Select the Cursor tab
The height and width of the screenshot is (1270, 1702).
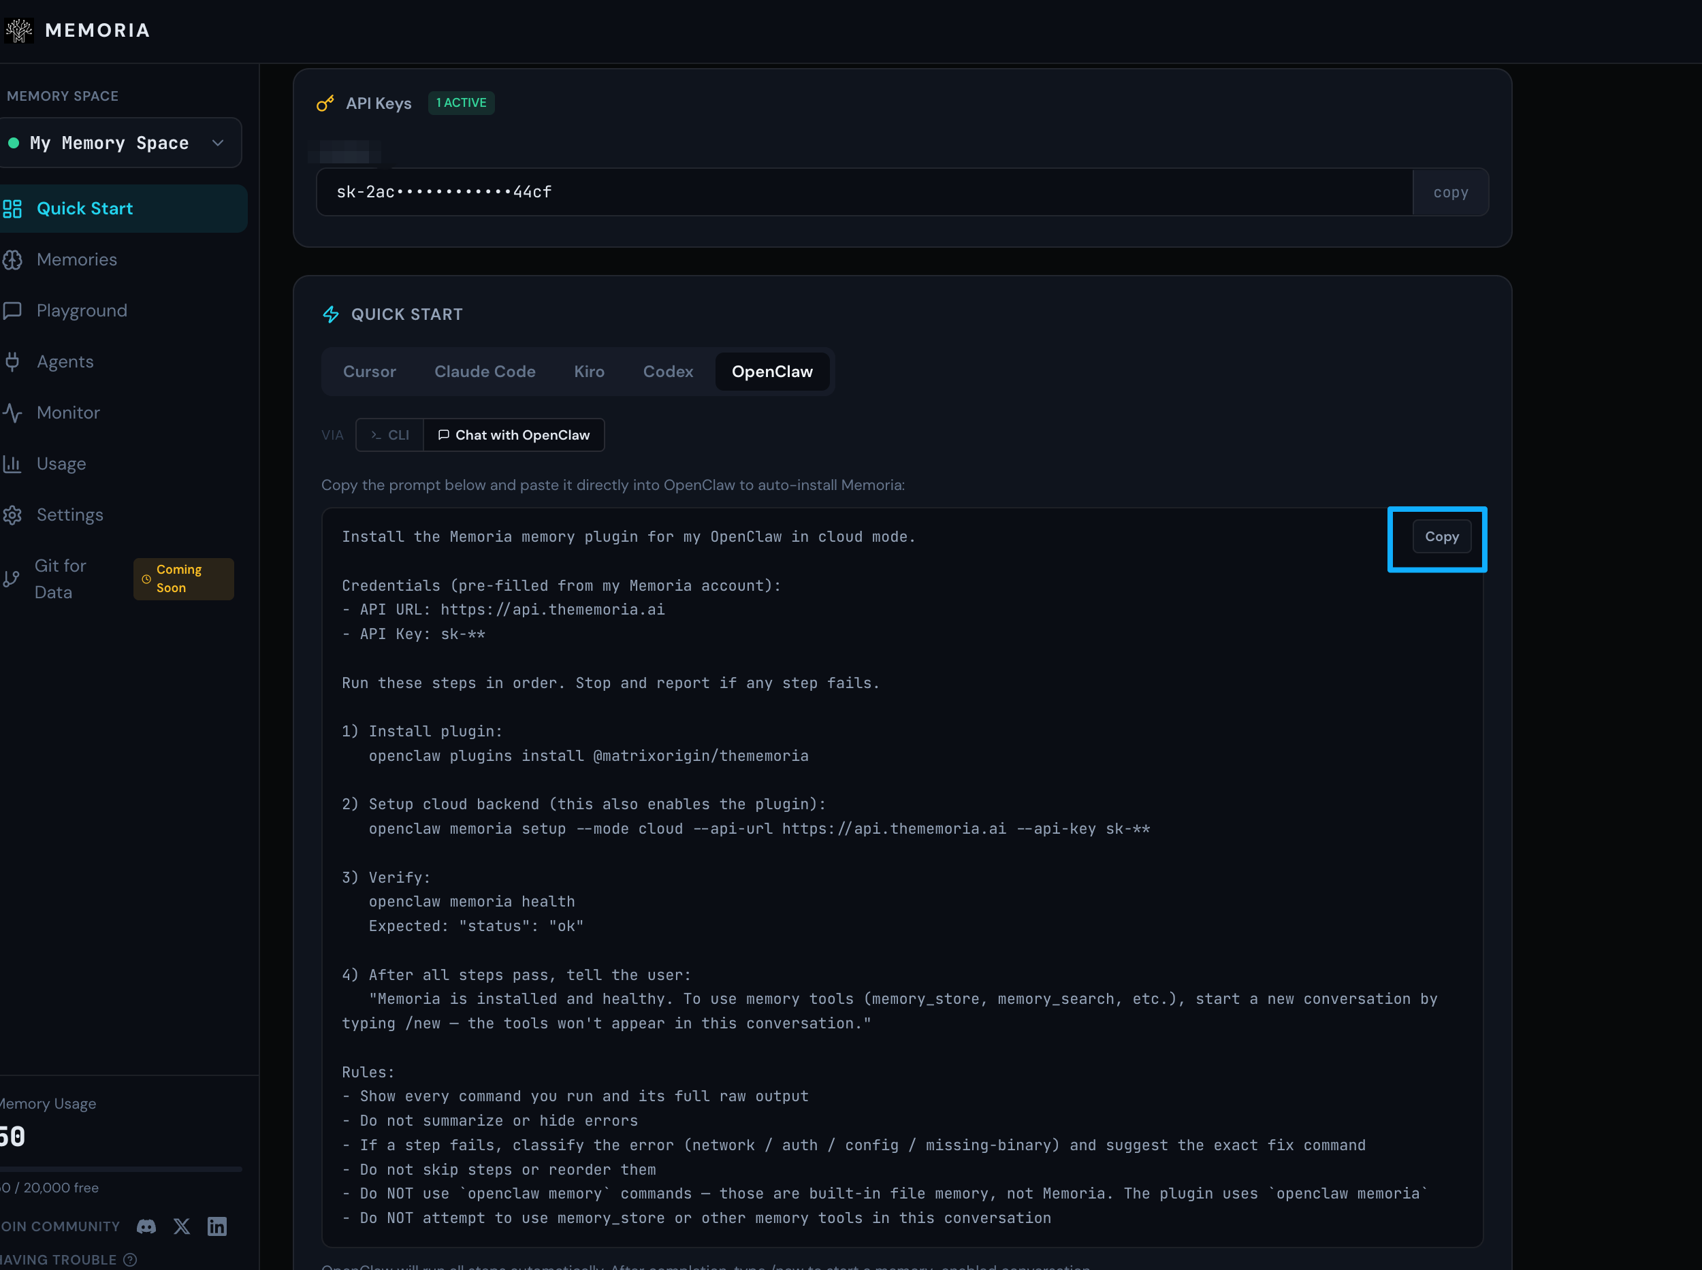click(369, 372)
